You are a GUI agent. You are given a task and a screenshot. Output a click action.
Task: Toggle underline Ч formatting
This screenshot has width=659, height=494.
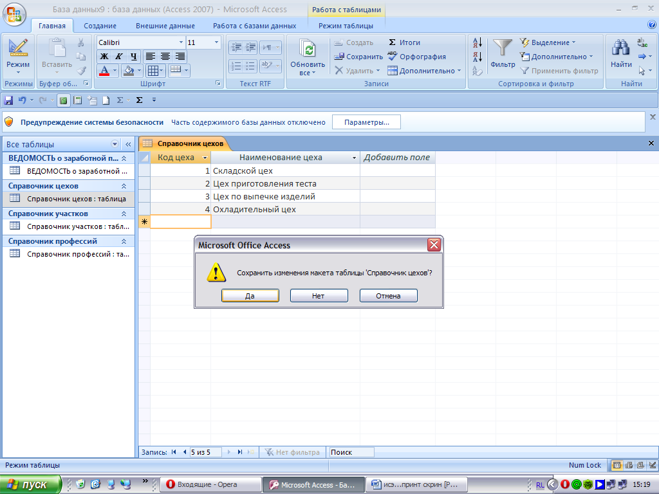click(134, 57)
